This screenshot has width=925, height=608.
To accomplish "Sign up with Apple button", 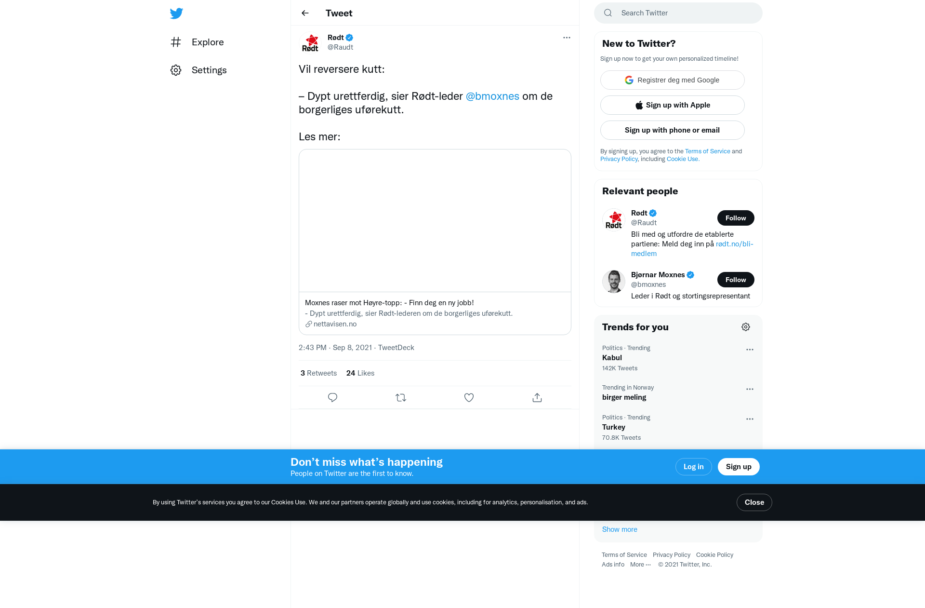I will [673, 105].
